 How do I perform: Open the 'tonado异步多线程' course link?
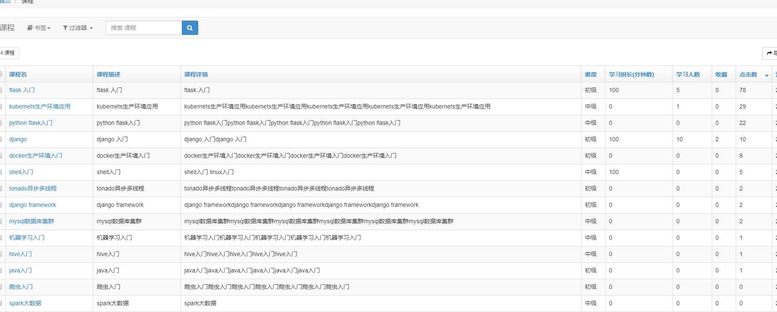pos(33,188)
